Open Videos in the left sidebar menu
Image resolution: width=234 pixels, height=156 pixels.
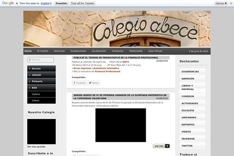(x=41, y=101)
